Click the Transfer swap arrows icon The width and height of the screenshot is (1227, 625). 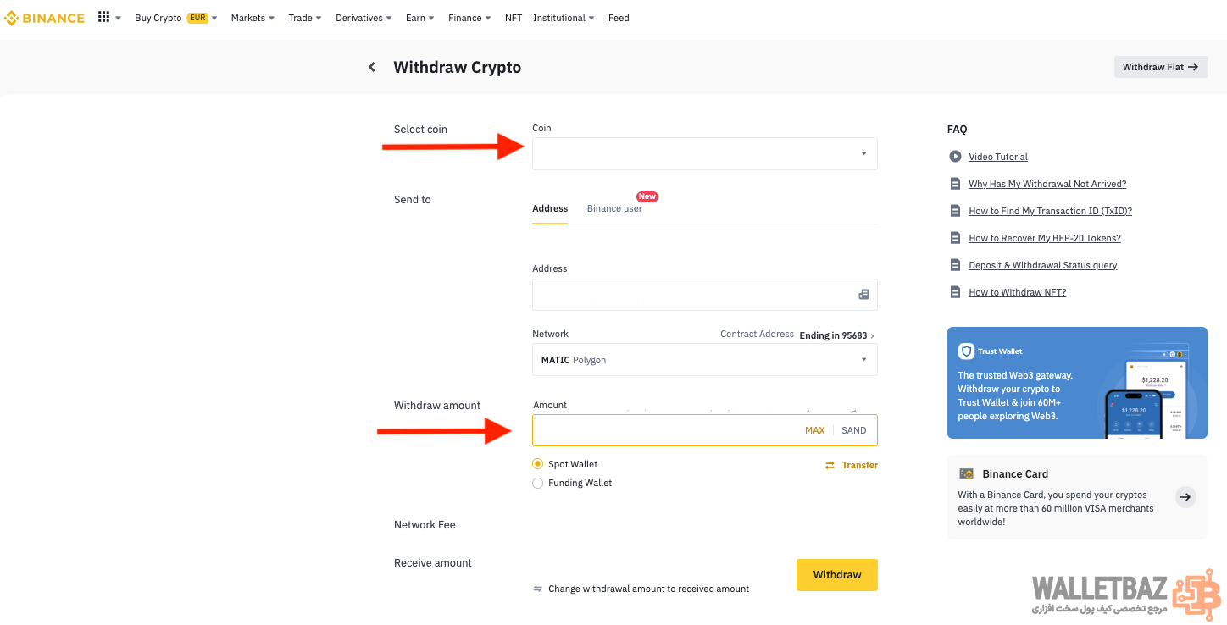click(830, 465)
